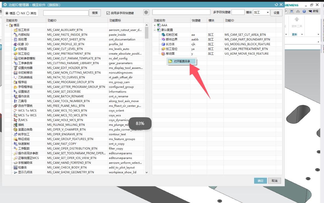Click the 长方体 block icon

coord(163,44)
